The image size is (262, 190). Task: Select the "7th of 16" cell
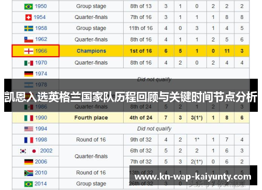click(141, 17)
